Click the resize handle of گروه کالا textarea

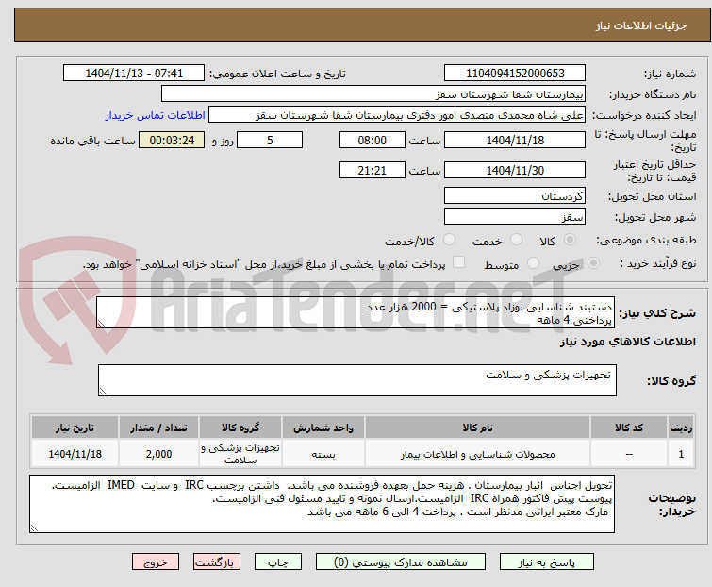pyautogui.click(x=103, y=392)
